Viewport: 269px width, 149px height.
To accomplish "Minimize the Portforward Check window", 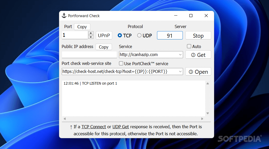I will [x=176, y=16].
